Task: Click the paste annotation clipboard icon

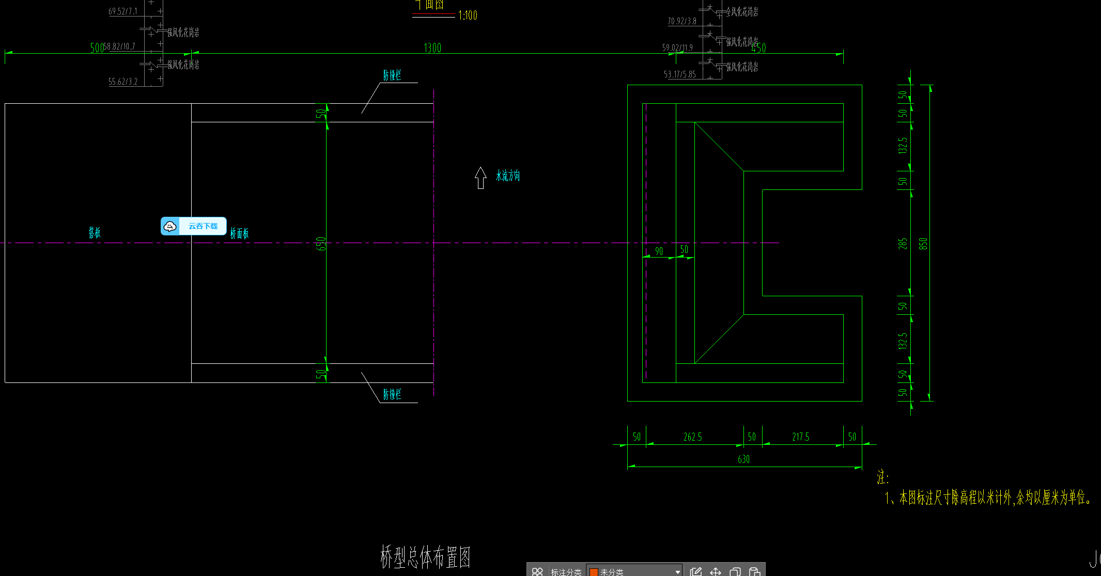Action: click(754, 571)
